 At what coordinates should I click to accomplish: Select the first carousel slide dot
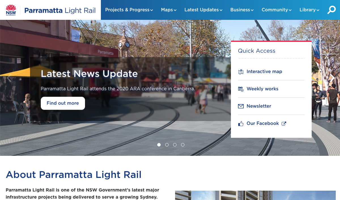(159, 145)
